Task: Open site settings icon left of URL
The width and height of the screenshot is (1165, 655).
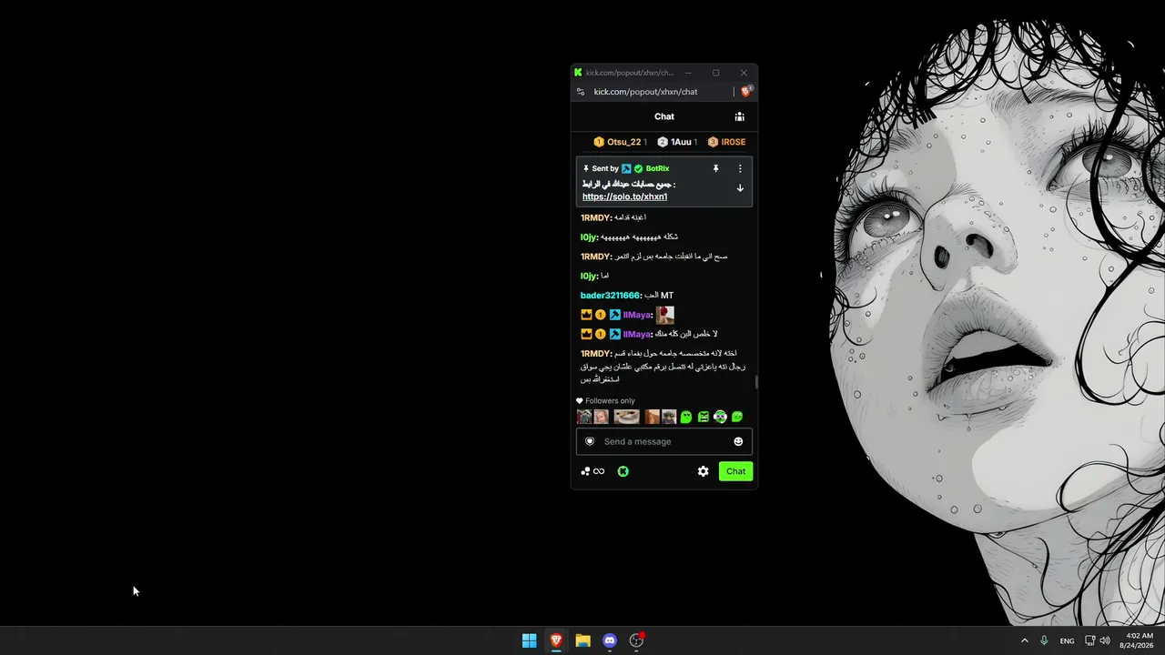Action: (x=581, y=92)
